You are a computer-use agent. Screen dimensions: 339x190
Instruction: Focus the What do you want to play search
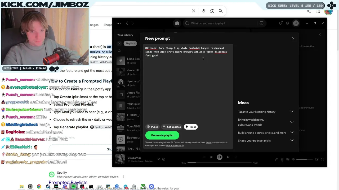coord(220,23)
